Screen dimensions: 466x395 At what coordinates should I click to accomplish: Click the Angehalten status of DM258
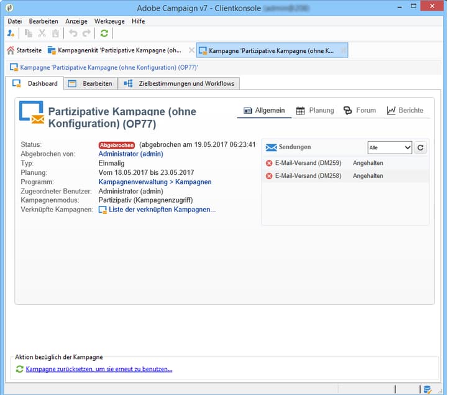[x=368, y=176]
